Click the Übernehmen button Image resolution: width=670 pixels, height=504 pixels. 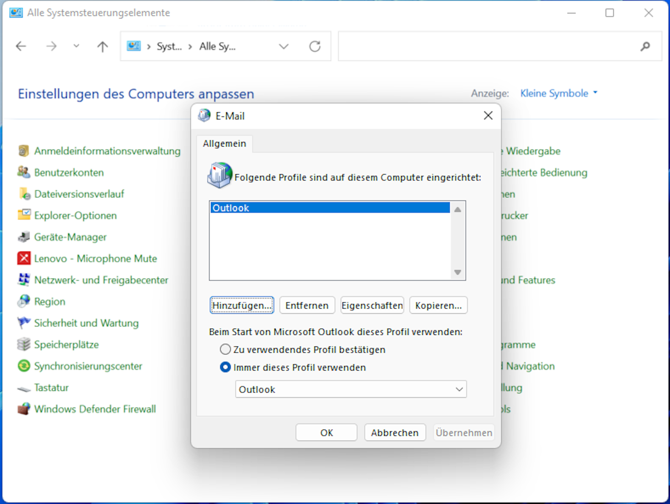[464, 433]
